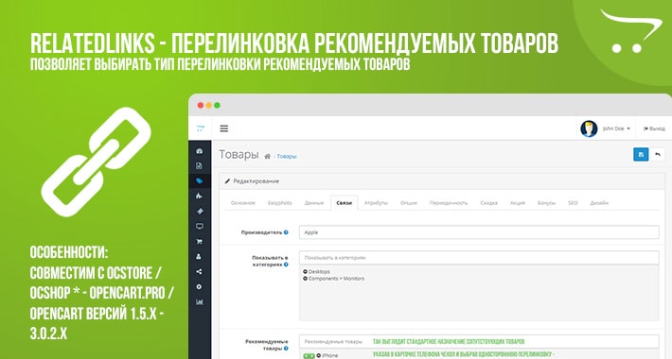This screenshot has width=672, height=359.
Task: Open the extensions puzzle icon in sidebar
Action: pyautogui.click(x=200, y=196)
